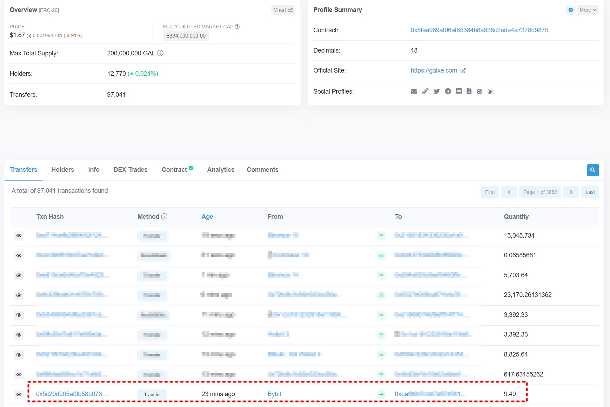The image size is (610, 407).
Task: Open the Bybit sender link
Action: click(274, 394)
